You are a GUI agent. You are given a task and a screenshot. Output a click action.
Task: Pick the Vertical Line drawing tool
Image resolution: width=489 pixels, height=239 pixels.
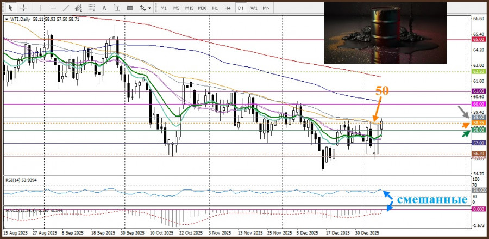pyautogui.click(x=40, y=8)
